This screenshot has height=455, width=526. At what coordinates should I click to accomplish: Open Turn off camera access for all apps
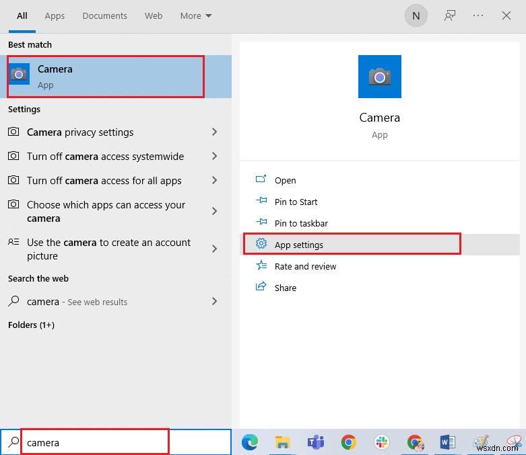coord(116,181)
